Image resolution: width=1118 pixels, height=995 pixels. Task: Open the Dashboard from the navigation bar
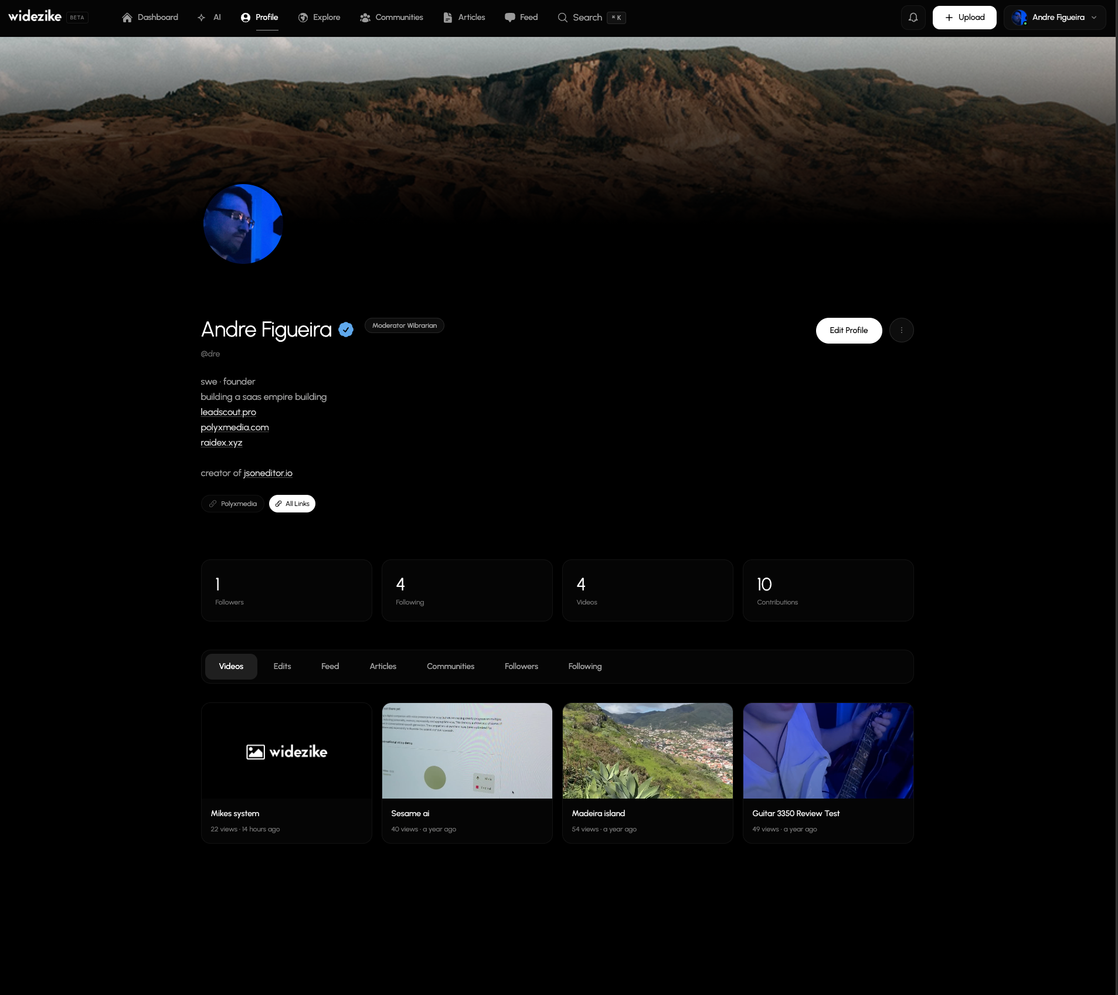click(150, 17)
